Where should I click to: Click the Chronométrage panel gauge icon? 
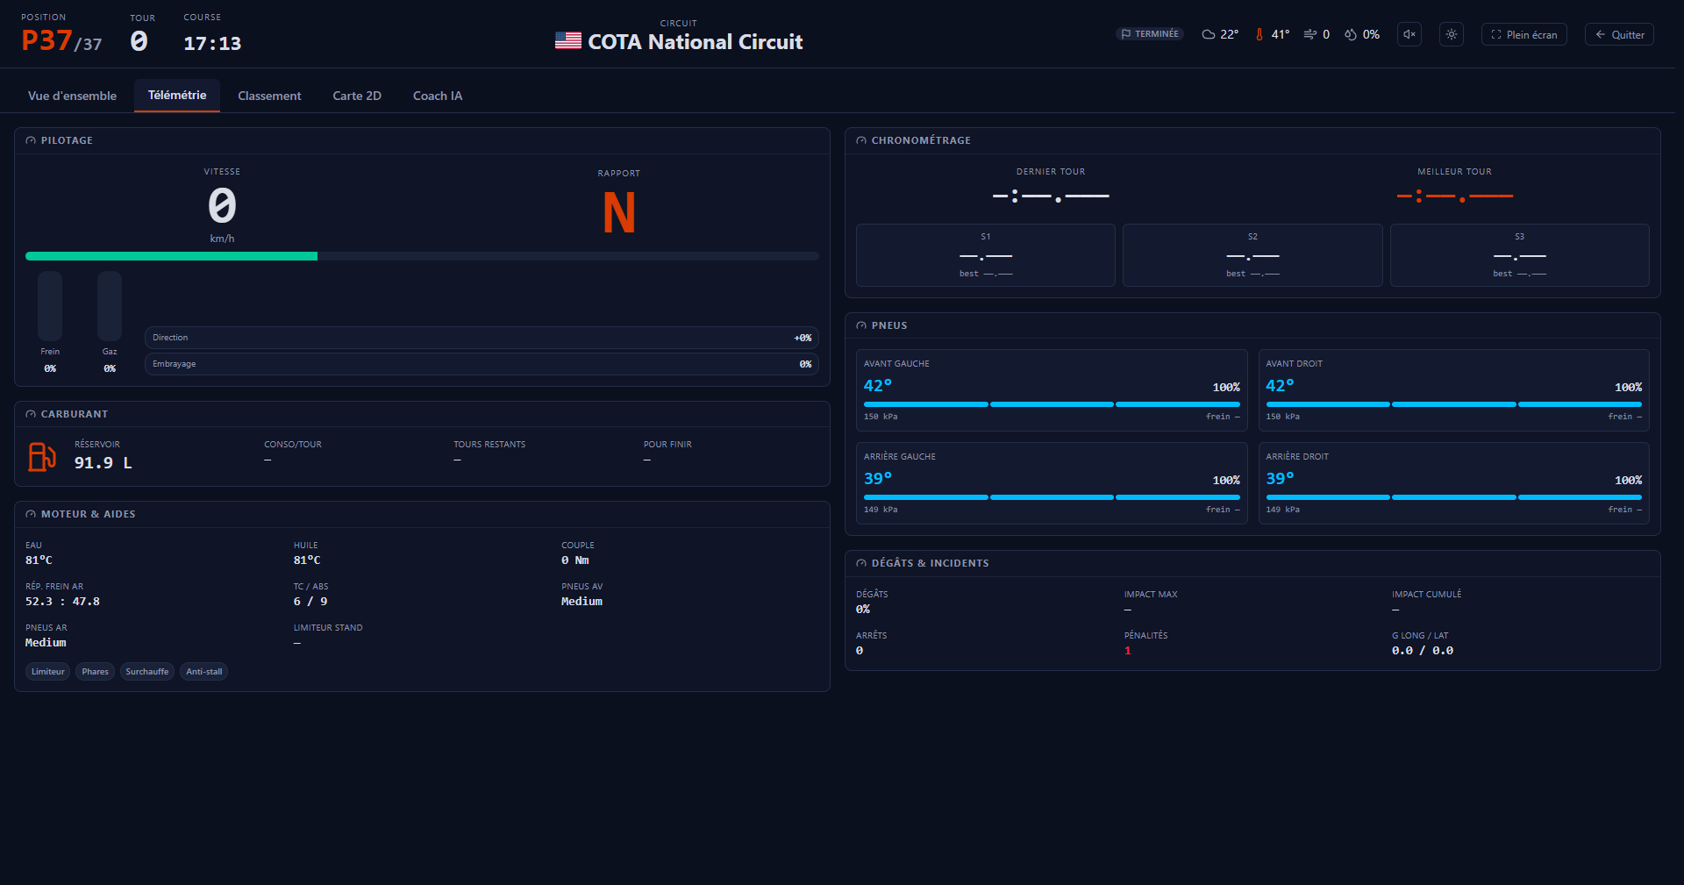coord(861,140)
